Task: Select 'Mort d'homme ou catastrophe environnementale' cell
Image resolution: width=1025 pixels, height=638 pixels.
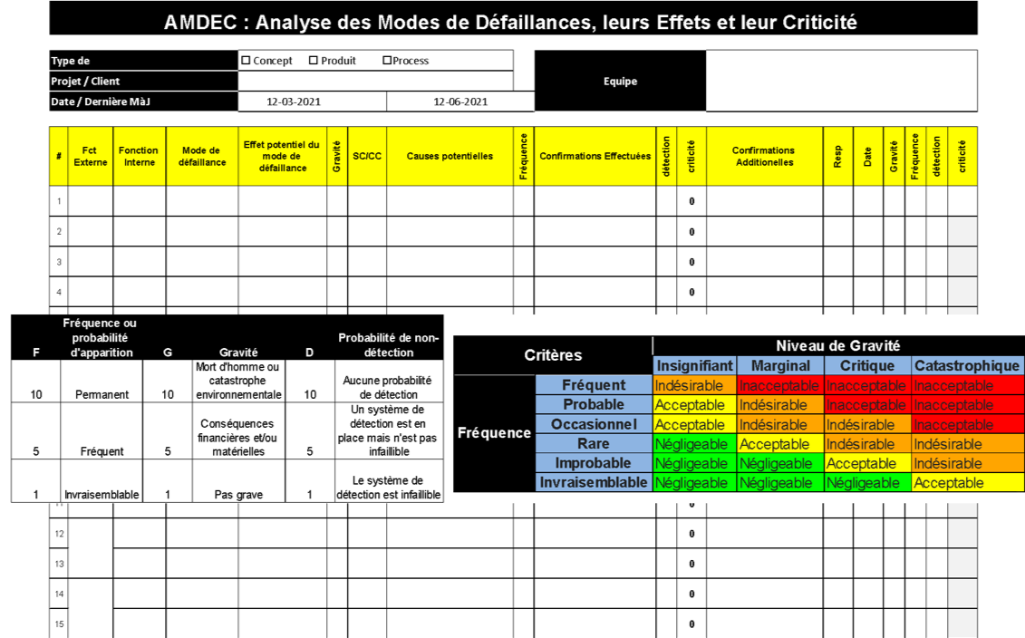Action: pos(238,382)
